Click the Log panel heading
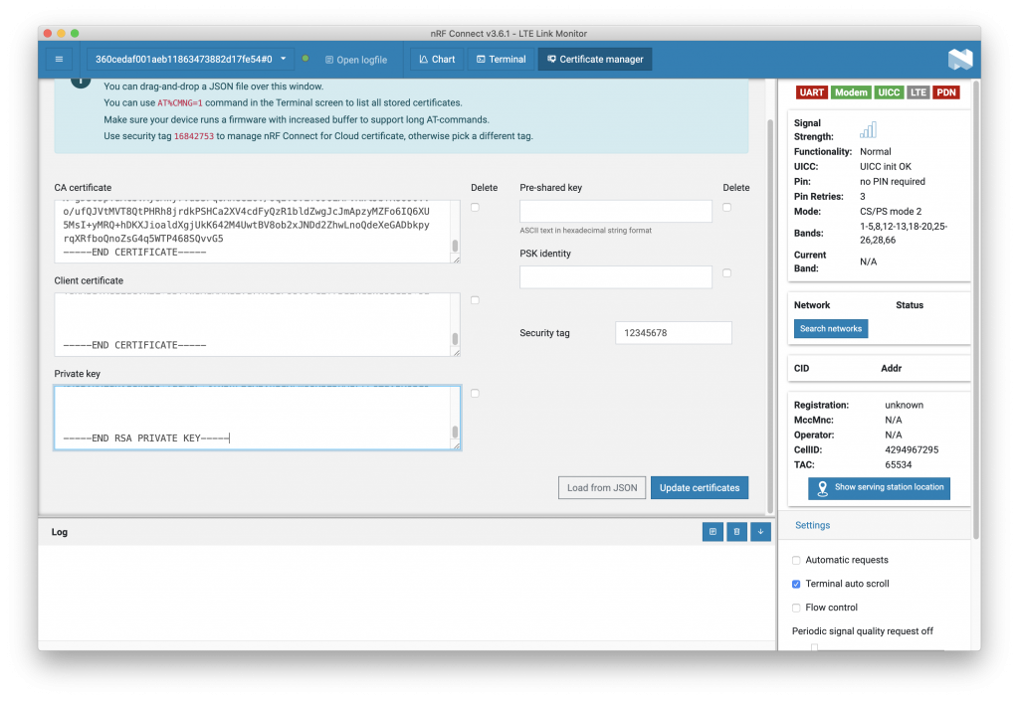Image resolution: width=1019 pixels, height=701 pixels. point(59,532)
